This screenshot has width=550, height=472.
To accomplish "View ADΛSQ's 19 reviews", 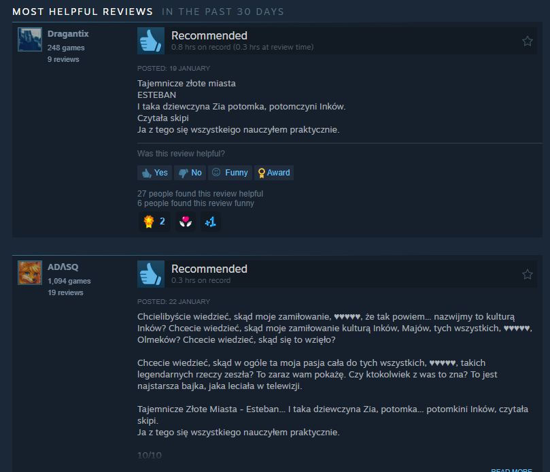I will point(65,292).
